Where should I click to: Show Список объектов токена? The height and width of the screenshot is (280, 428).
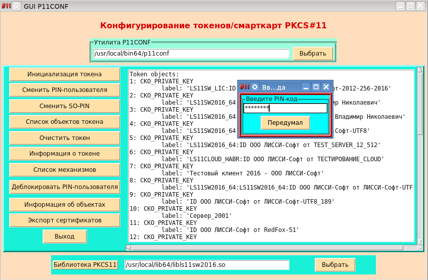tap(65, 122)
